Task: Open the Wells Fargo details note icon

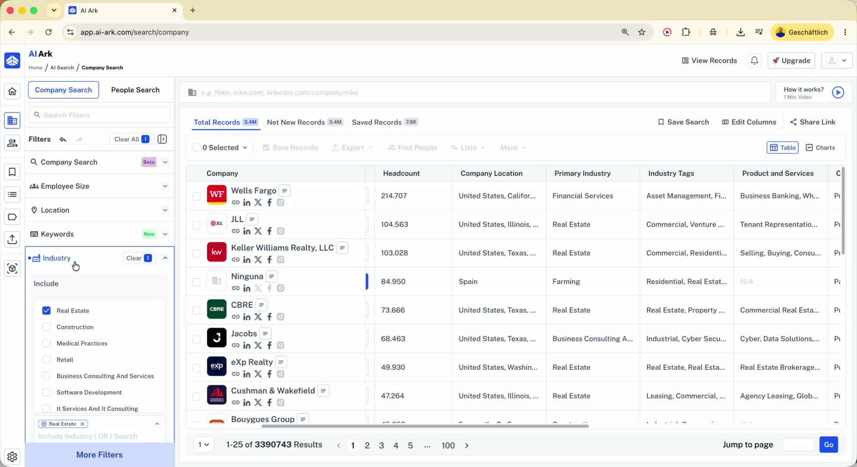Action: coord(285,191)
